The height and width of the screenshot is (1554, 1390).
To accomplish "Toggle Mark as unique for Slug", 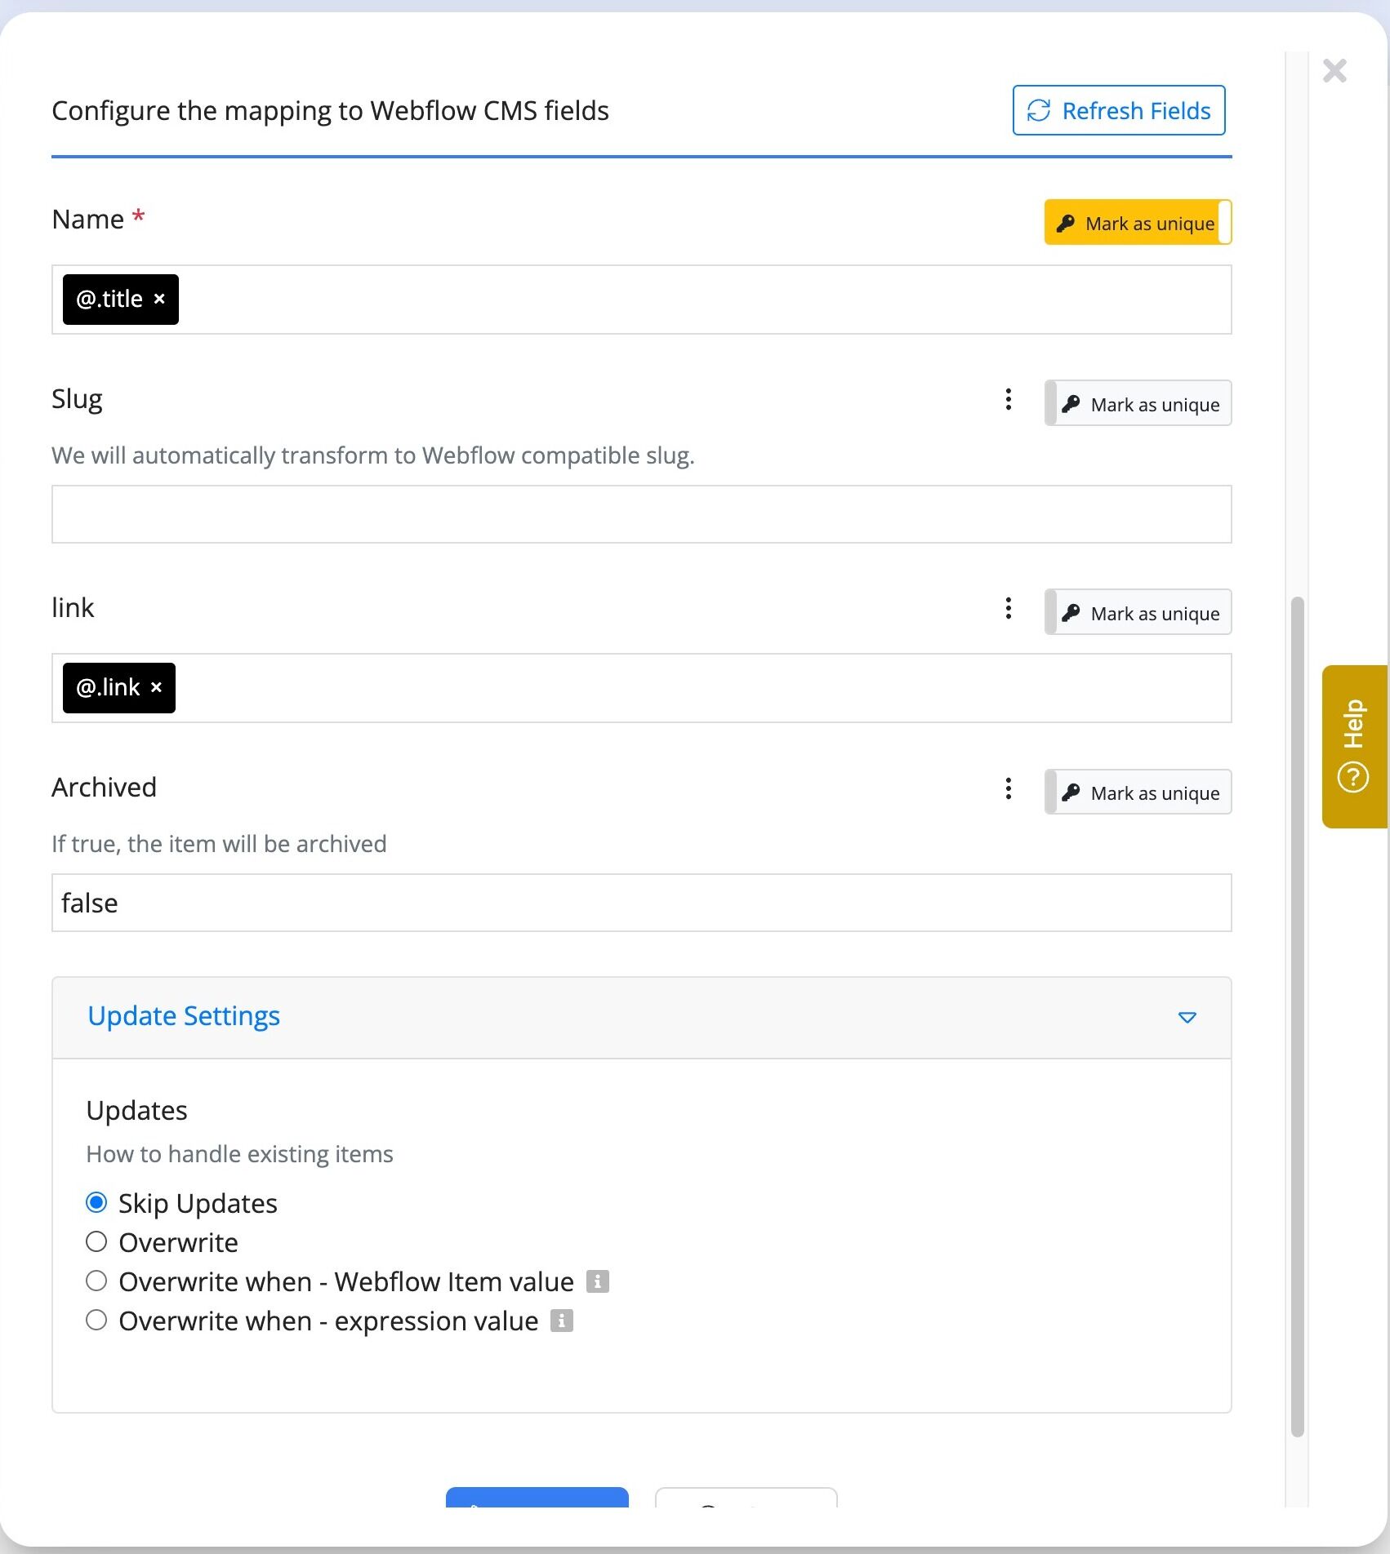I will coord(1138,404).
